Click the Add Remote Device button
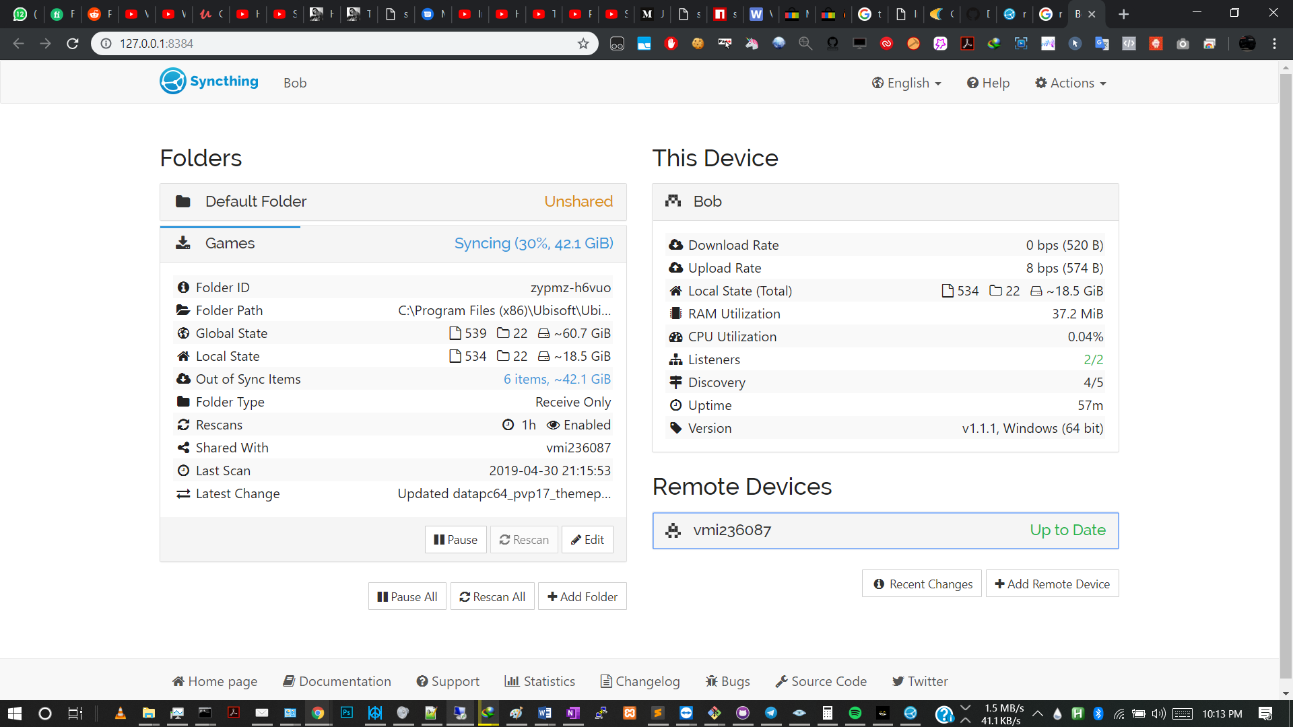 1052,584
